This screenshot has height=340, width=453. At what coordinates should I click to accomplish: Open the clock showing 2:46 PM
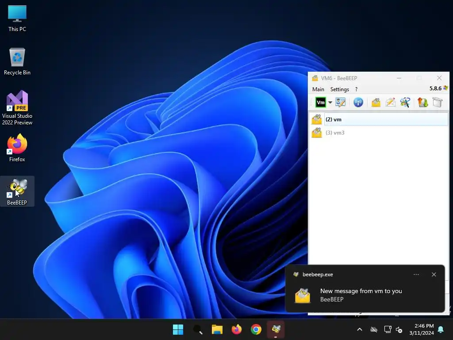(422, 329)
